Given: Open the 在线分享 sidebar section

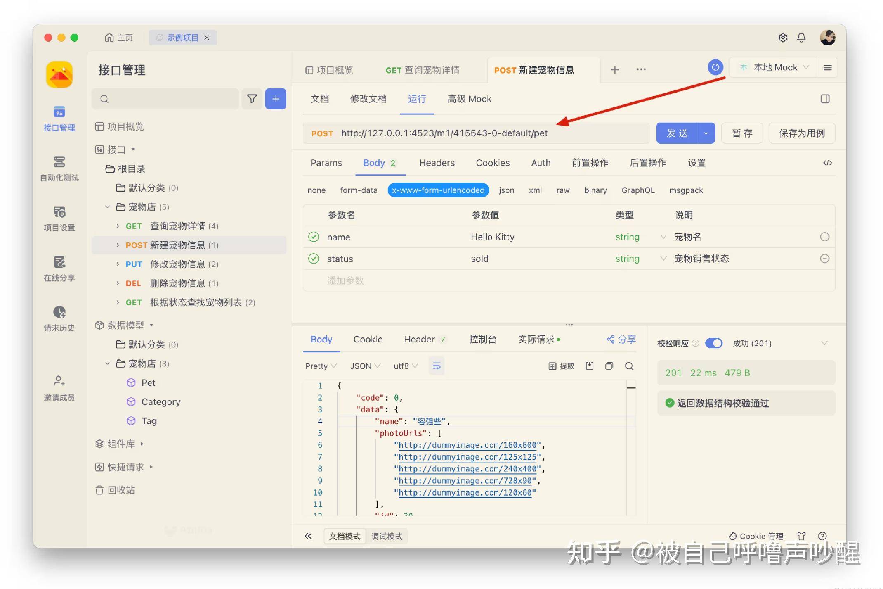Looking at the screenshot, I should (x=59, y=268).
